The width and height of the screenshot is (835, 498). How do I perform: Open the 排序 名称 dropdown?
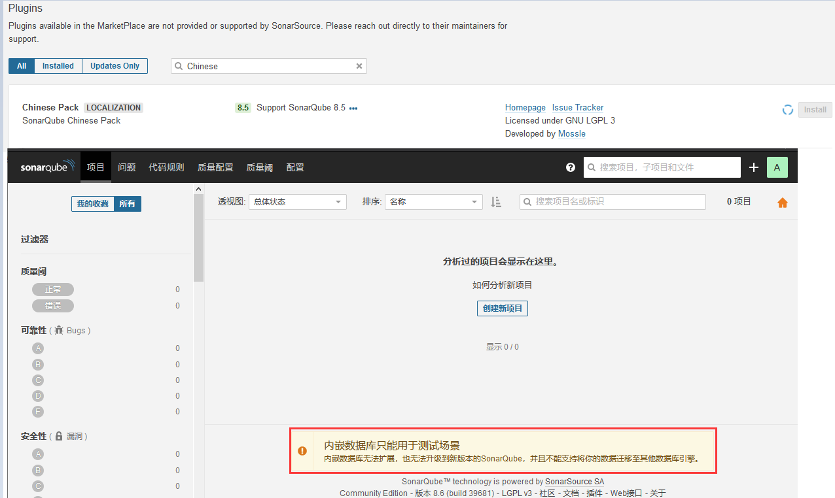[x=434, y=202]
